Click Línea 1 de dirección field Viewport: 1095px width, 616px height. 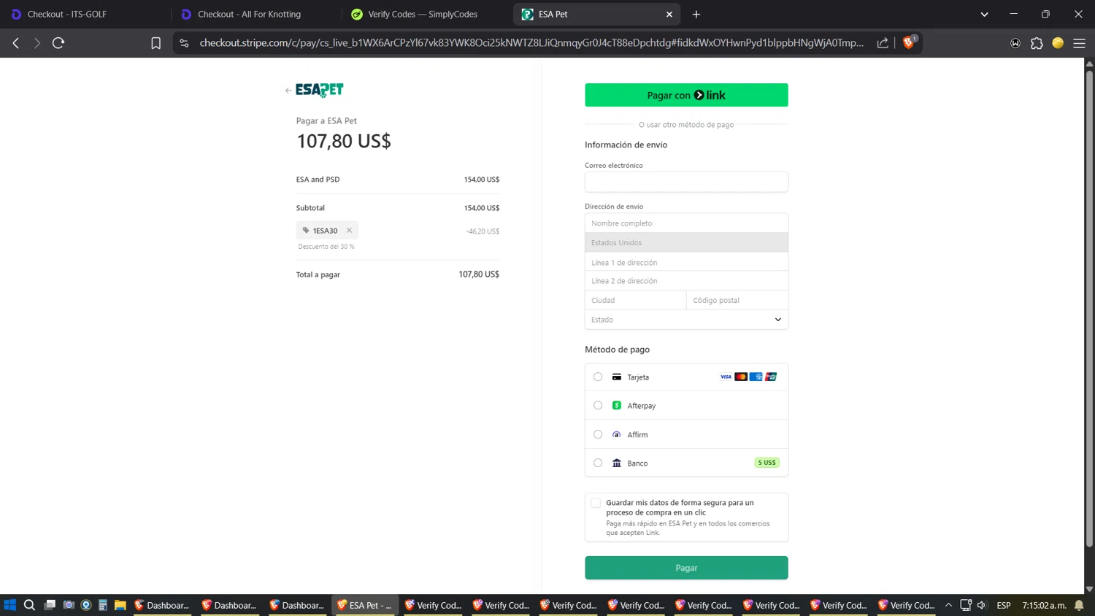pos(686,262)
